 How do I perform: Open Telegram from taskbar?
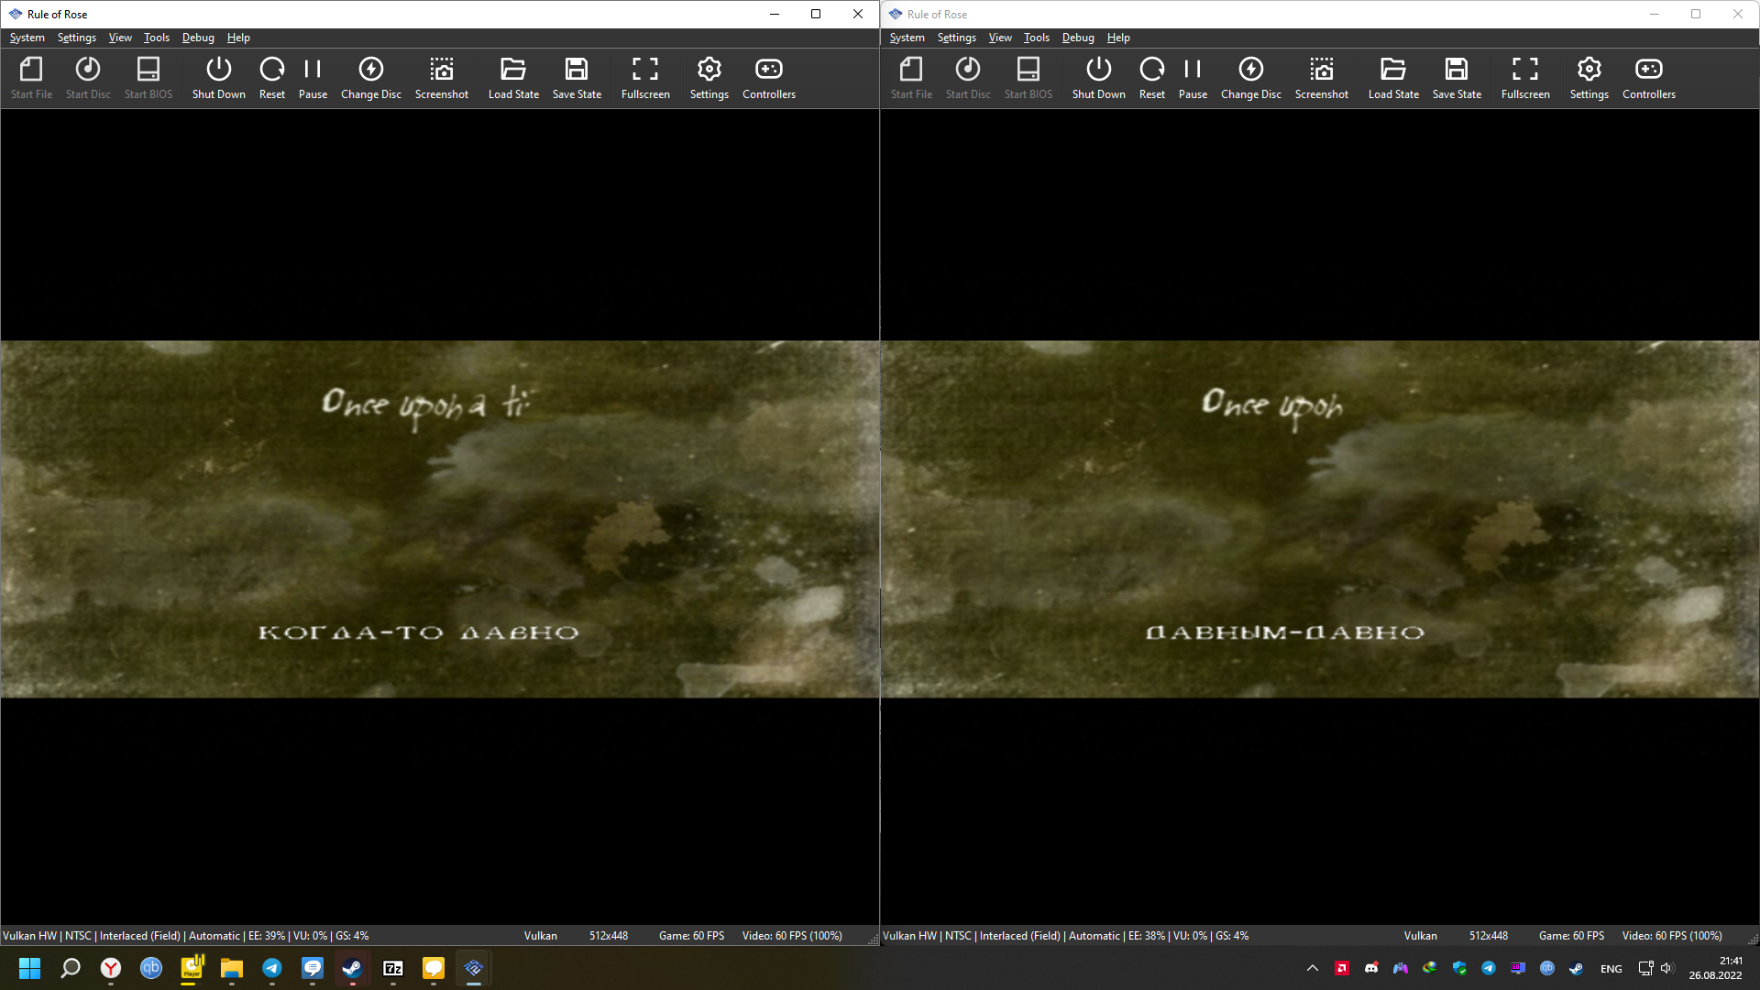pos(272,968)
